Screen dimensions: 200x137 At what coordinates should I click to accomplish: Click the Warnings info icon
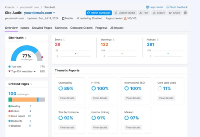[x=114, y=40]
